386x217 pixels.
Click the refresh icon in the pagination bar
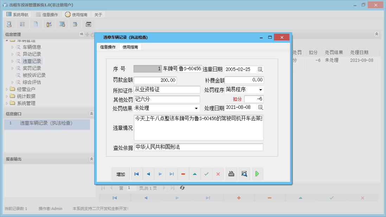[x=182, y=188]
